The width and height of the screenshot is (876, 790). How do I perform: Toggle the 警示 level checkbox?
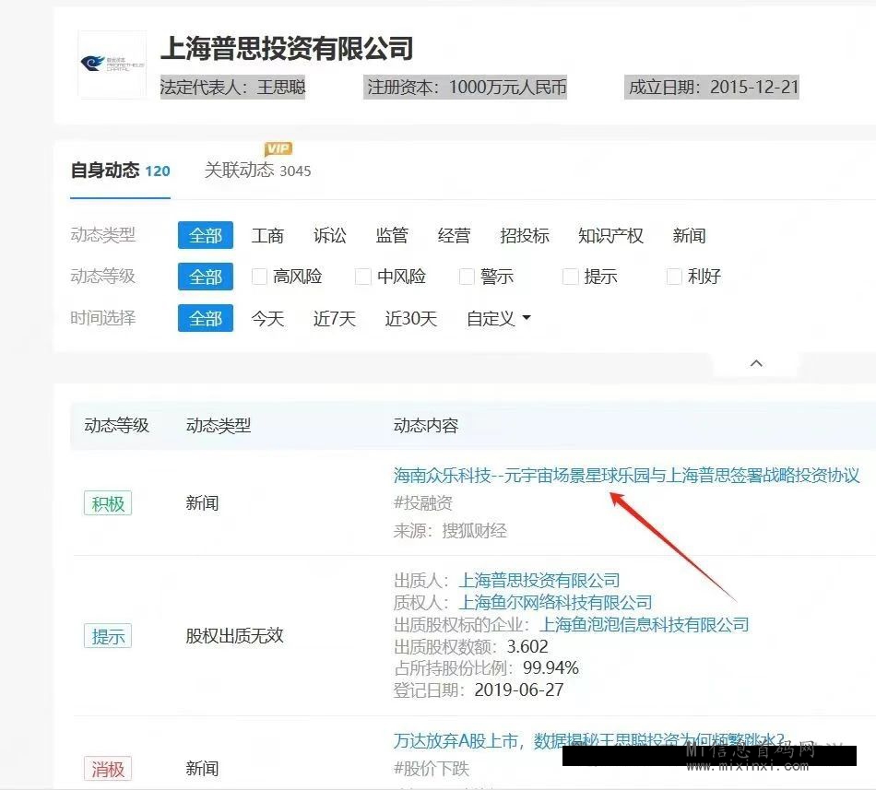click(467, 277)
